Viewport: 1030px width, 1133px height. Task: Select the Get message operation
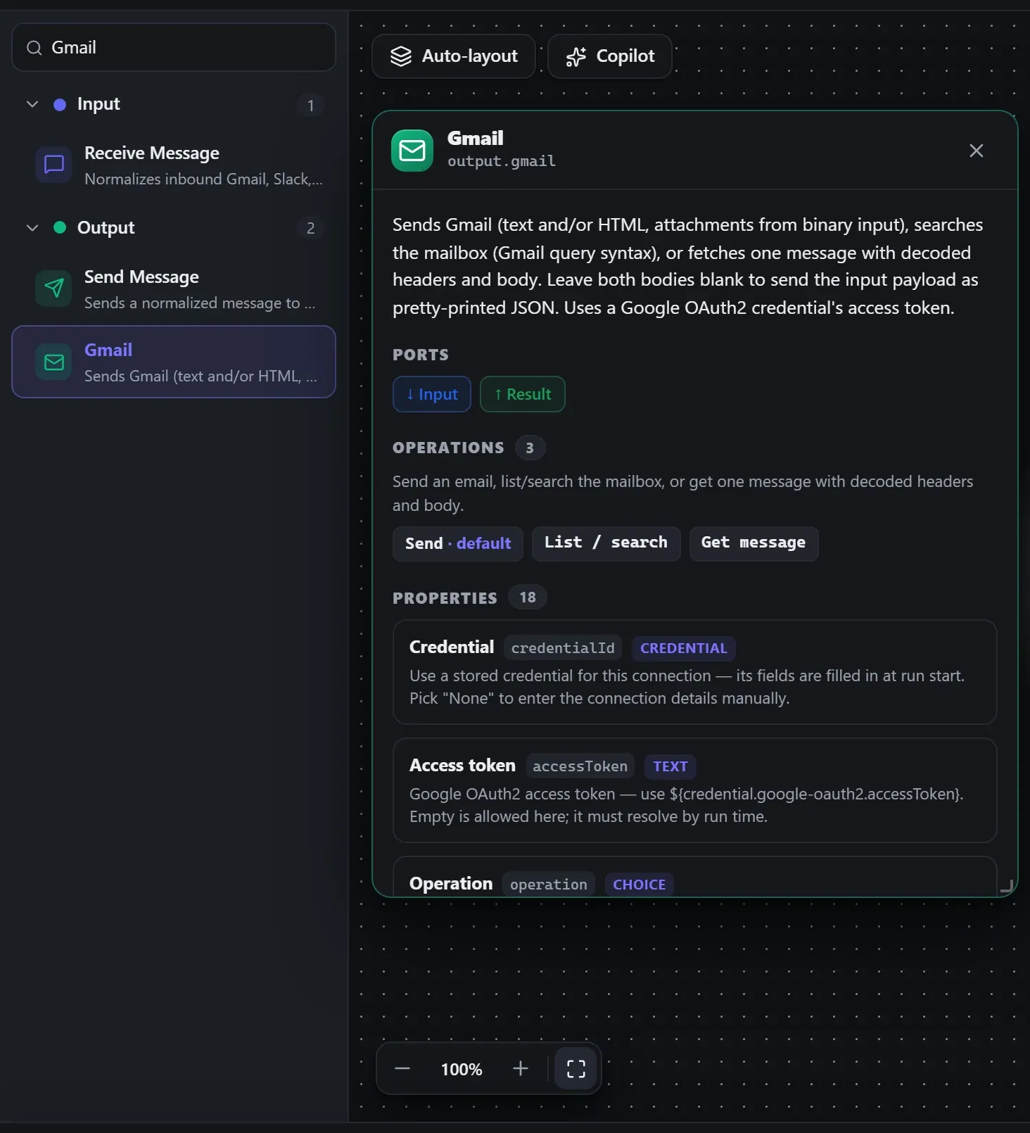point(754,543)
